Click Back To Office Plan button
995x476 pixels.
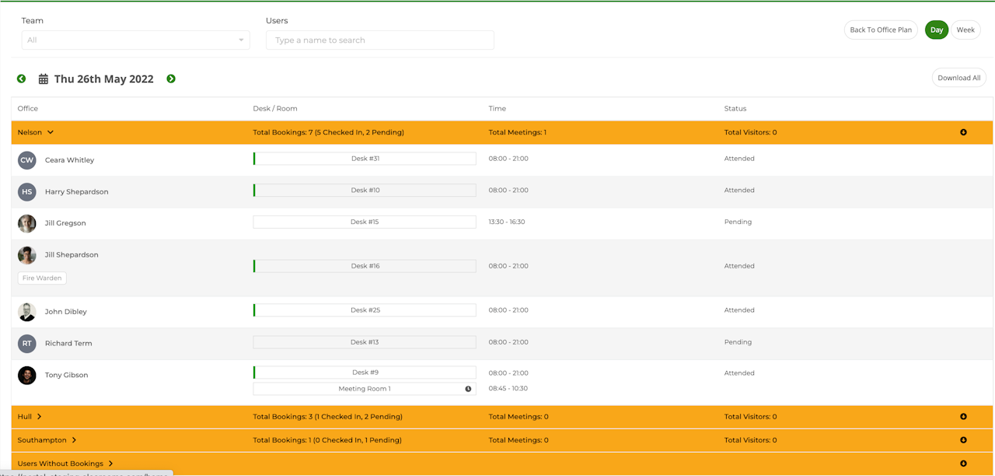coord(880,30)
